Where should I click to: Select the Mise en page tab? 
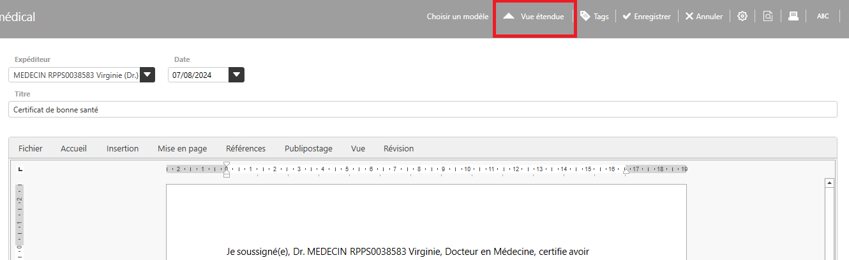[182, 148]
